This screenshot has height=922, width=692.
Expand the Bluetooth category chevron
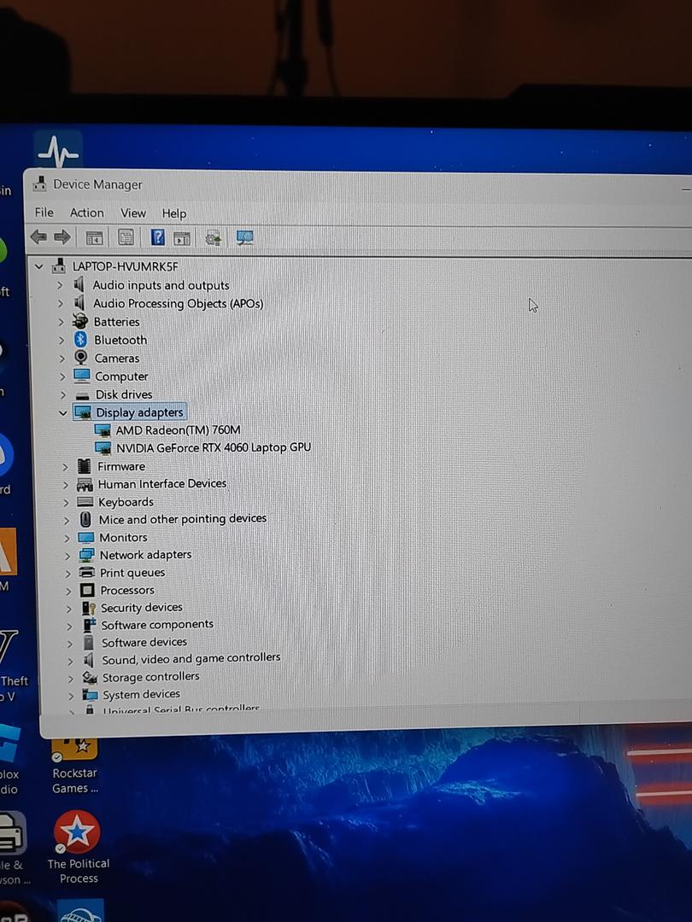[62, 340]
